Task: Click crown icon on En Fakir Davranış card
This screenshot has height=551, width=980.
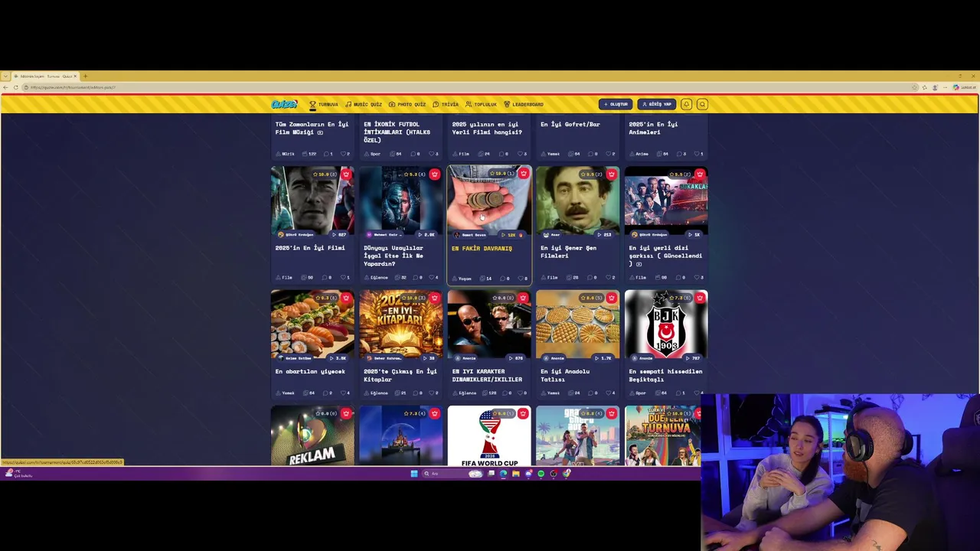Action: pos(523,174)
